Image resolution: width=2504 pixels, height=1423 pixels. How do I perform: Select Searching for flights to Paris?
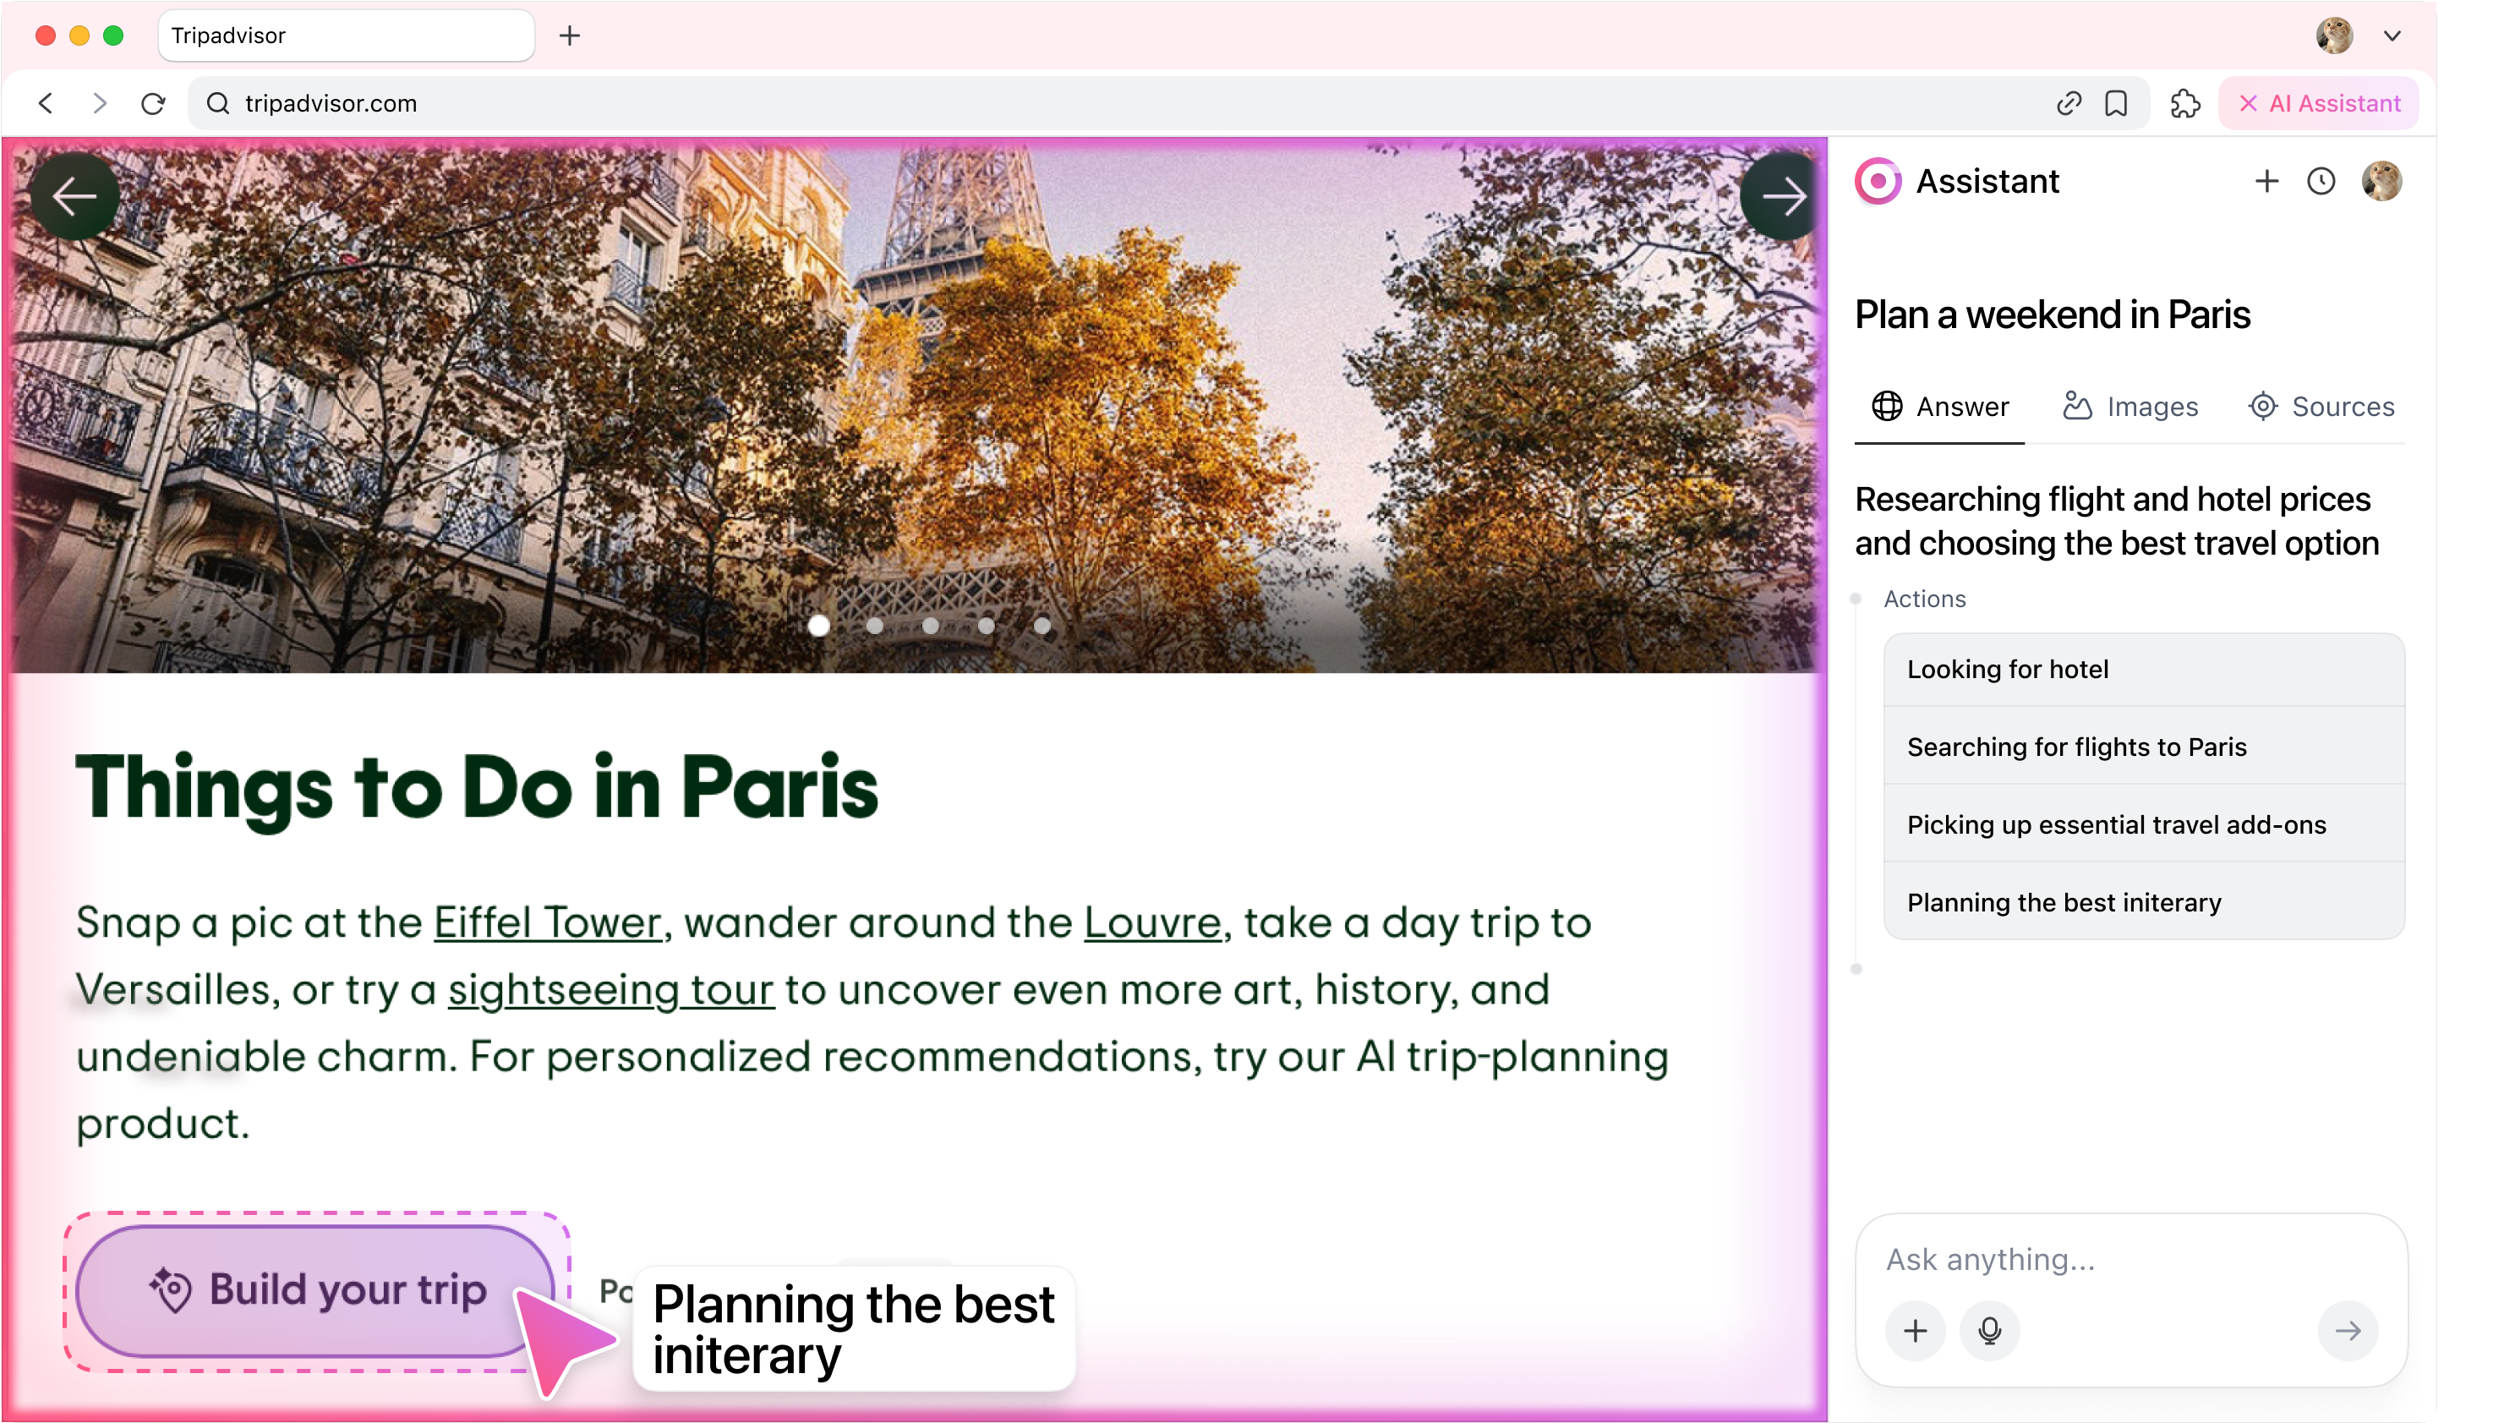point(2144,747)
